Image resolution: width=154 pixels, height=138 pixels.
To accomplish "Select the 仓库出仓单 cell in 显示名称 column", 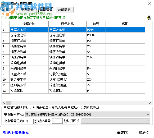I will pos(67,35).
